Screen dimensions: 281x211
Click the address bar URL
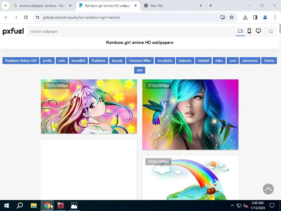(x=81, y=17)
